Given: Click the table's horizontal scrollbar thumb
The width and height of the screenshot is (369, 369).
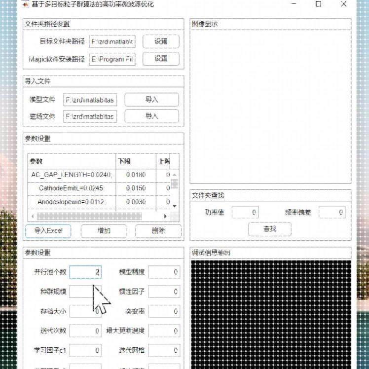Looking at the screenshot, I should click(89, 216).
